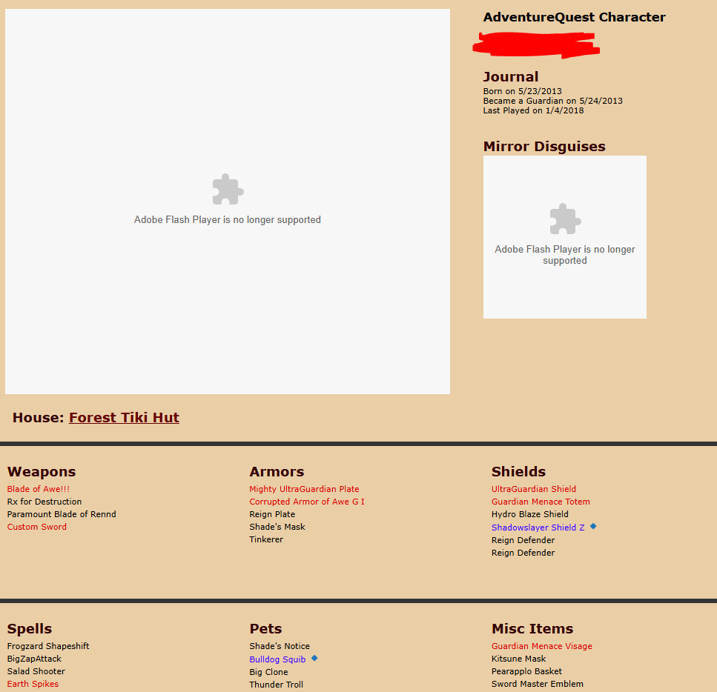Screen dimensions: 717x692
Task: Select Earth Spikes spell
Action: click(x=33, y=684)
